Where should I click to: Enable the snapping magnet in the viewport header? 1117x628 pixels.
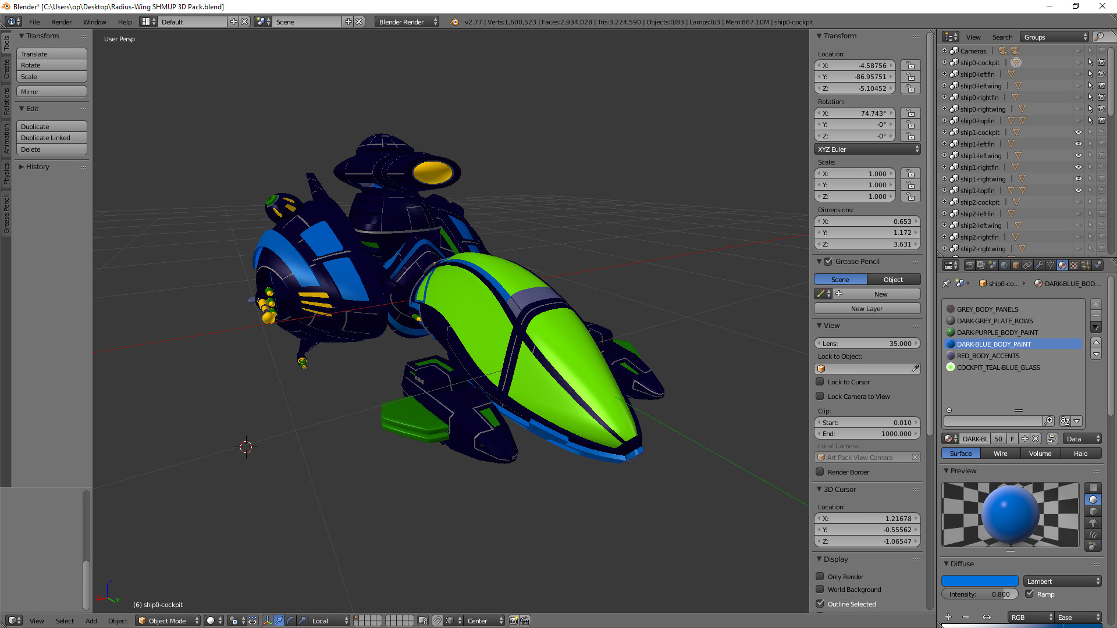tap(437, 621)
